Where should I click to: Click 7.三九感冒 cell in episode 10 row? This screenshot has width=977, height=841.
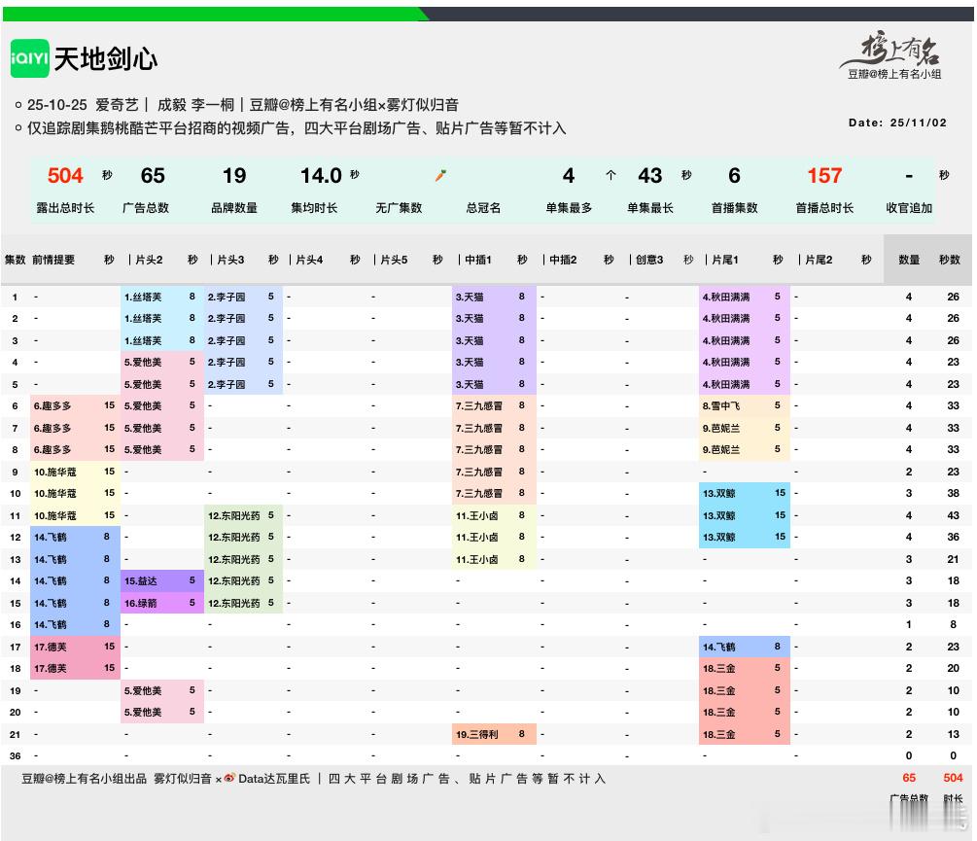pyautogui.click(x=494, y=493)
